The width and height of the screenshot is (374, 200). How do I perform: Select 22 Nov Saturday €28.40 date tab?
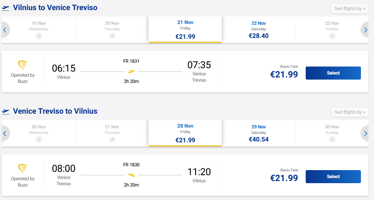(x=258, y=30)
